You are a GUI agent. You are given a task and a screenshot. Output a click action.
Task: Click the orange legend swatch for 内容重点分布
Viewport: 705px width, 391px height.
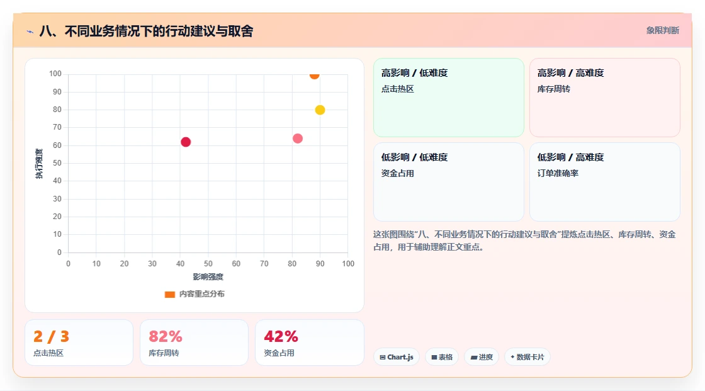pyautogui.click(x=169, y=294)
